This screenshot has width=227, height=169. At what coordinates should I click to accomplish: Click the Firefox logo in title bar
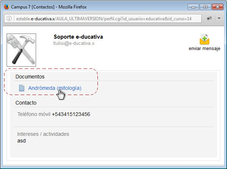click(7, 7)
